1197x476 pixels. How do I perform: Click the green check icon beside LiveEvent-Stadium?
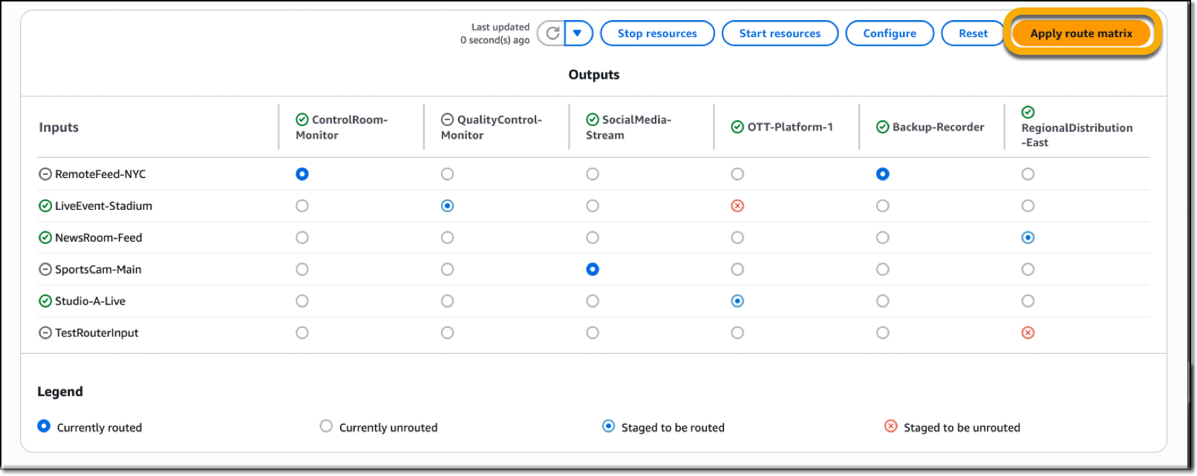(45, 206)
